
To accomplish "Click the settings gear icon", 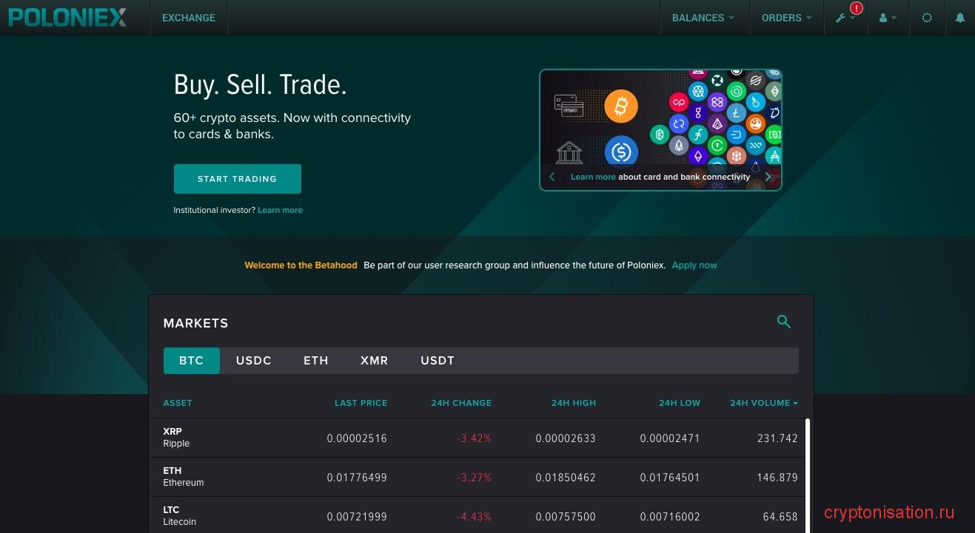I will 927,17.
